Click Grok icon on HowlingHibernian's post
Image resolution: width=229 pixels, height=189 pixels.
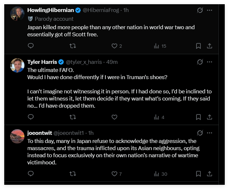200,10
